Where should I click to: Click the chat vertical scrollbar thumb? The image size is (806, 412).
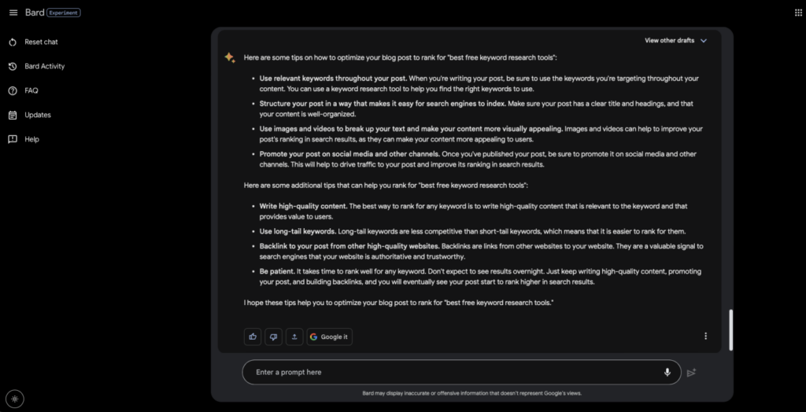click(730, 329)
